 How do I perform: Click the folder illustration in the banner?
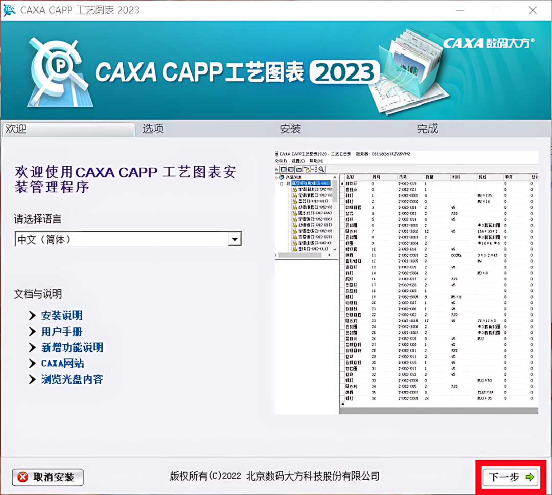(x=408, y=72)
